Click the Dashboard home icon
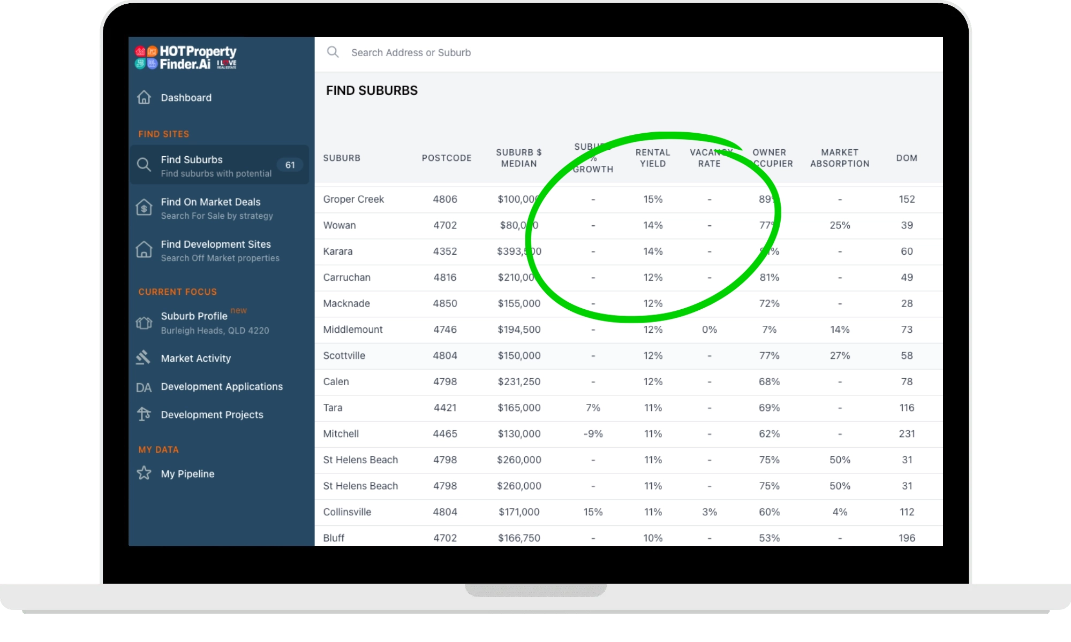The width and height of the screenshot is (1071, 642). pyautogui.click(x=144, y=97)
